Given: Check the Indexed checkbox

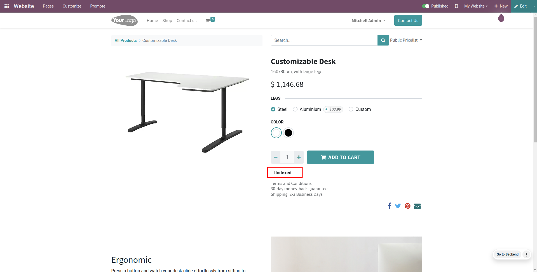Looking at the screenshot, I should pyautogui.click(x=273, y=173).
